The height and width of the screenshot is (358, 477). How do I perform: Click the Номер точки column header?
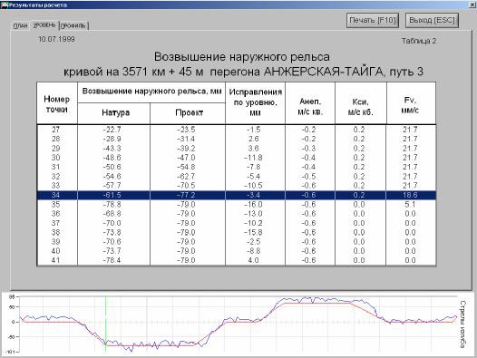(57, 103)
